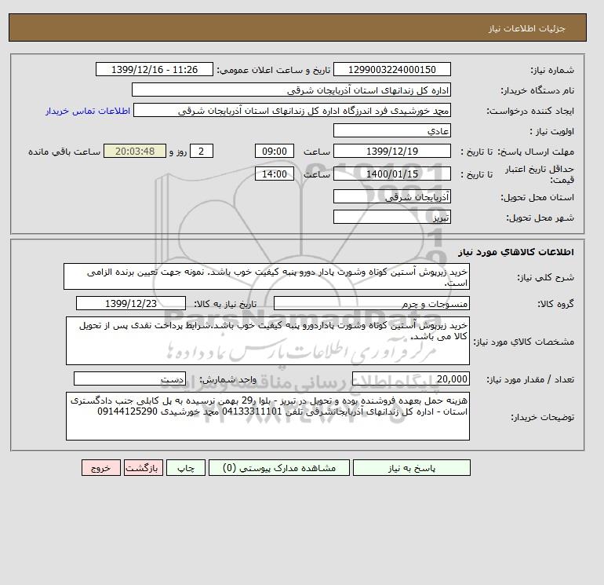The height and width of the screenshot is (585, 604).
Task: Click the request creator name field
Action: (x=292, y=110)
